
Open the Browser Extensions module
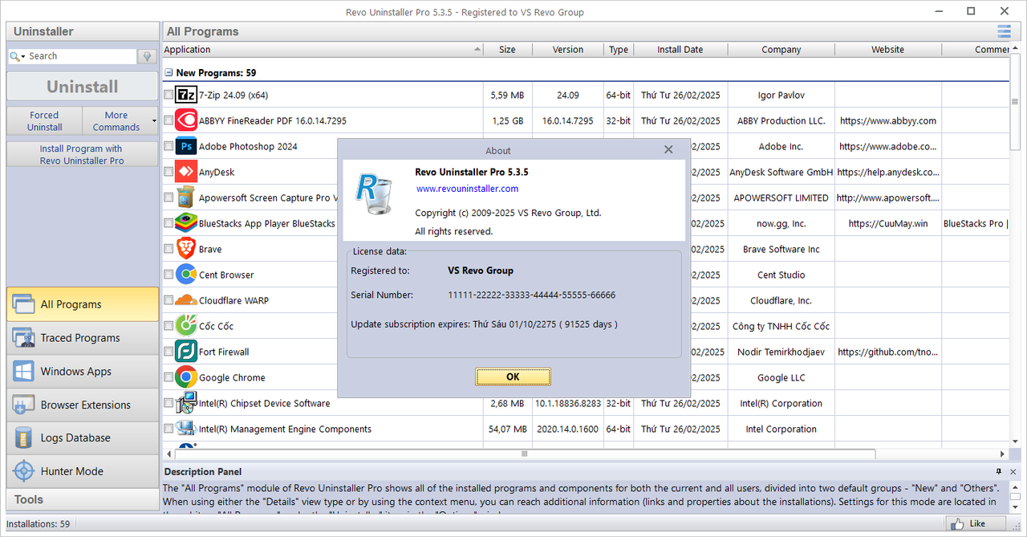point(83,405)
